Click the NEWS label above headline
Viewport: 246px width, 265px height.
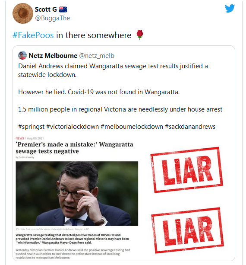click(x=20, y=138)
